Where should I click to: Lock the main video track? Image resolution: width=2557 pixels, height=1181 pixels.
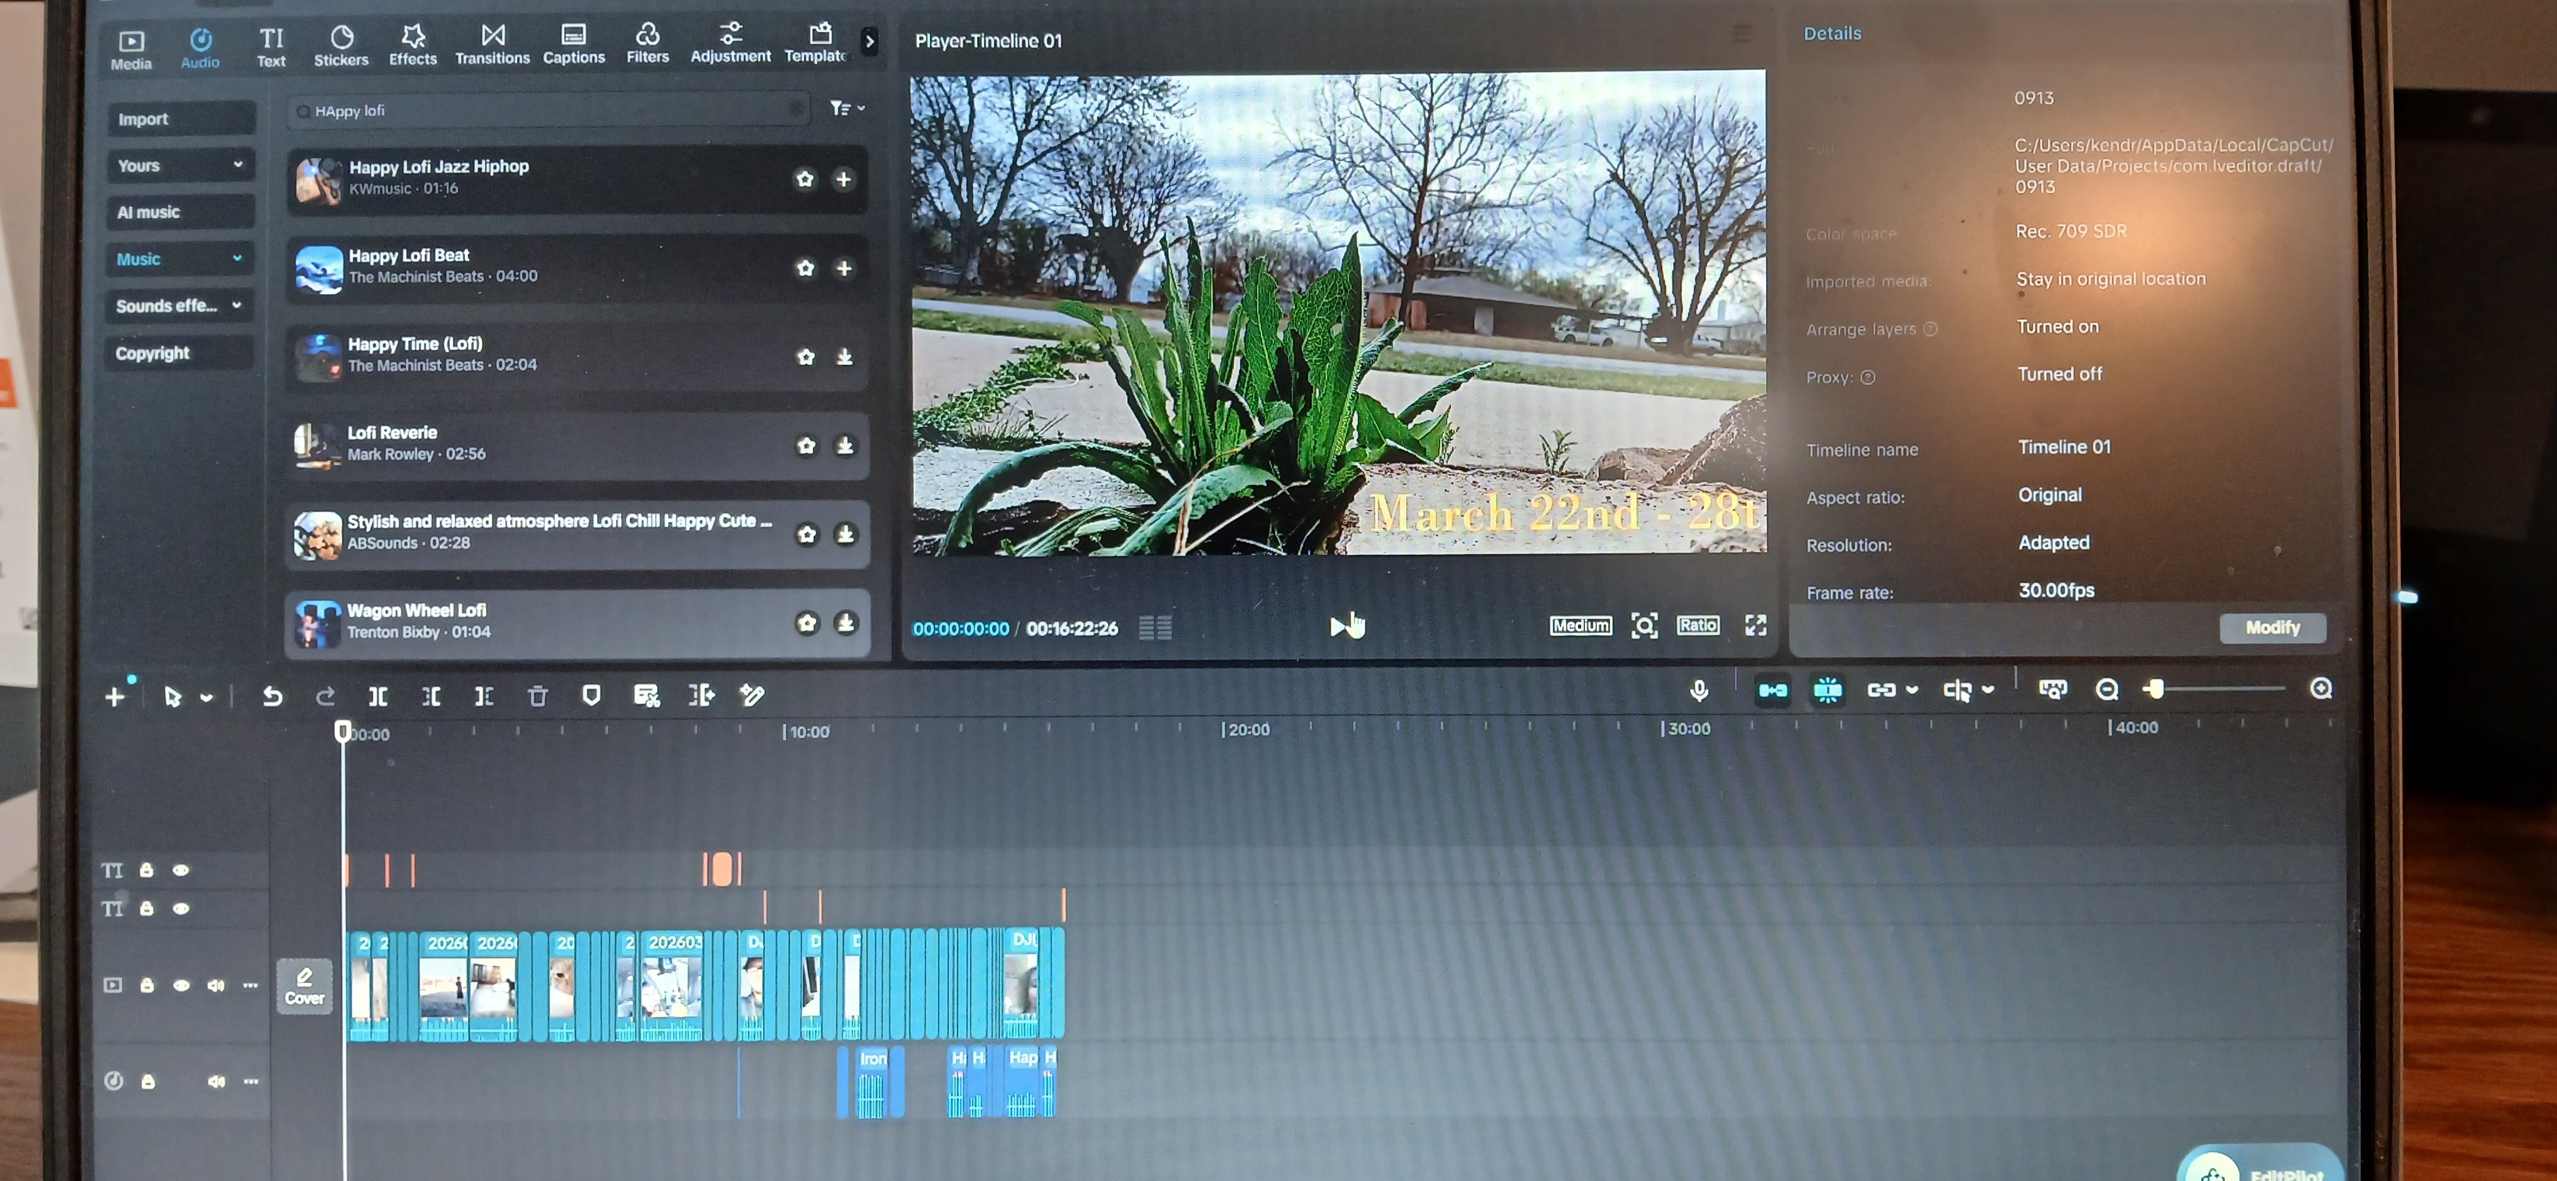click(x=147, y=985)
